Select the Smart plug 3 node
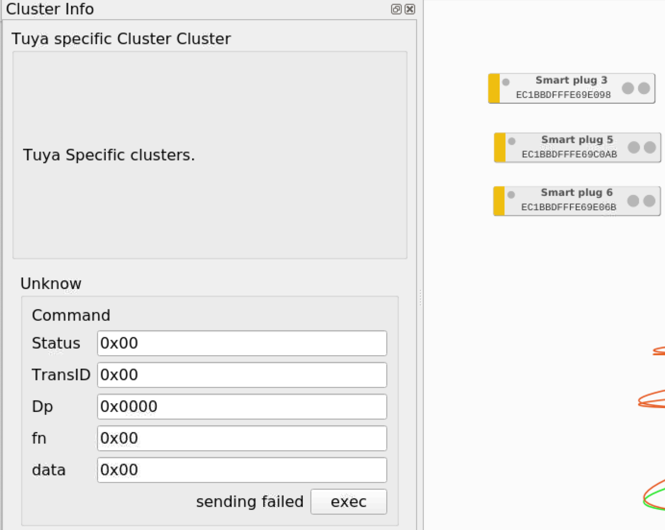The width and height of the screenshot is (665, 530). pyautogui.click(x=571, y=88)
